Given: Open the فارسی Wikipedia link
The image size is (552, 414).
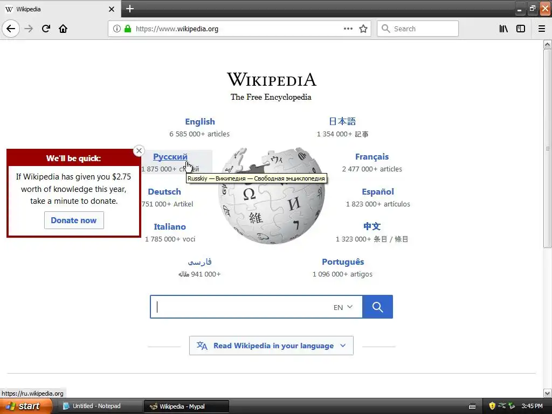Looking at the screenshot, I should pos(199,262).
